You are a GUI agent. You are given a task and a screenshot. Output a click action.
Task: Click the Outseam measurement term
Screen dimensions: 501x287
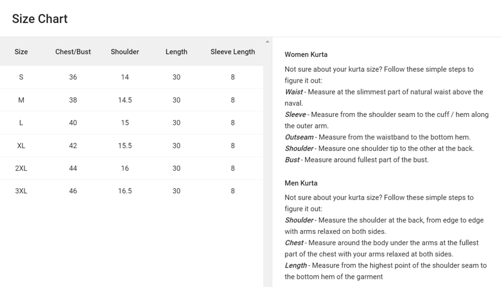pos(299,137)
